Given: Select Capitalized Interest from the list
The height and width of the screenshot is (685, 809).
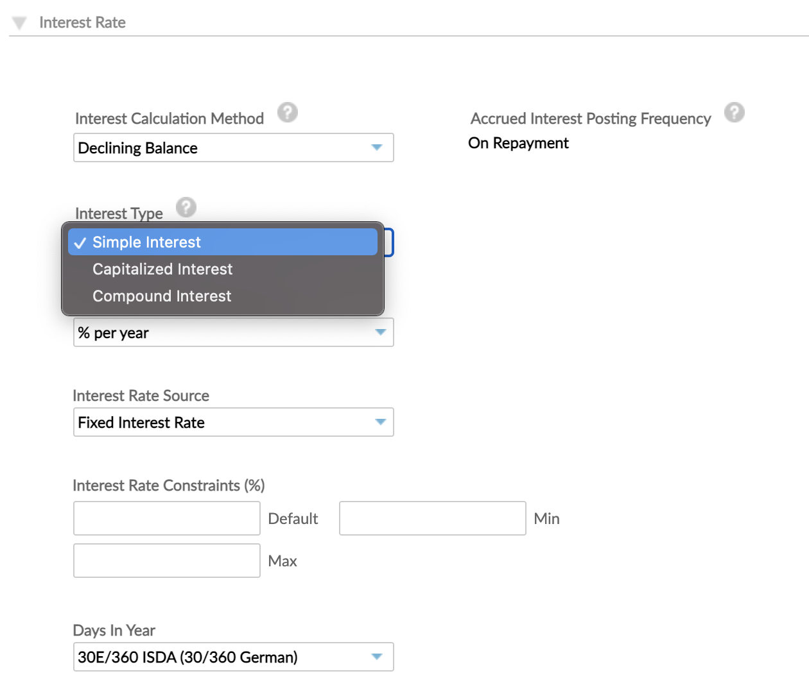Looking at the screenshot, I should click(x=162, y=269).
